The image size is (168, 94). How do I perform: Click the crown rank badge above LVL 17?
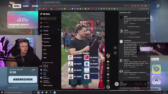(156, 69)
